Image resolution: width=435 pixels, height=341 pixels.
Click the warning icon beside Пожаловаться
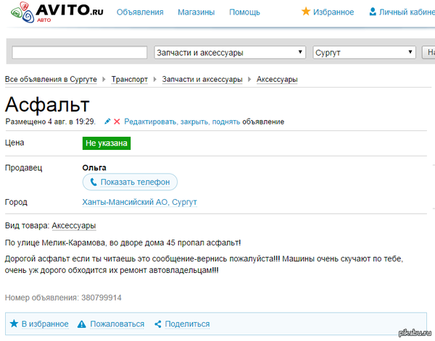tap(82, 324)
